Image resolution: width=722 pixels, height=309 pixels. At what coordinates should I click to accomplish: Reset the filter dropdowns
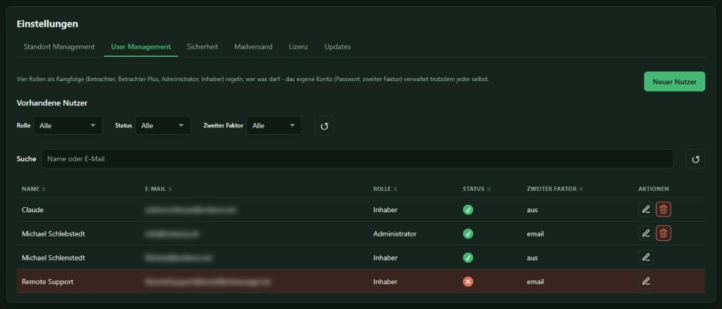tap(324, 125)
